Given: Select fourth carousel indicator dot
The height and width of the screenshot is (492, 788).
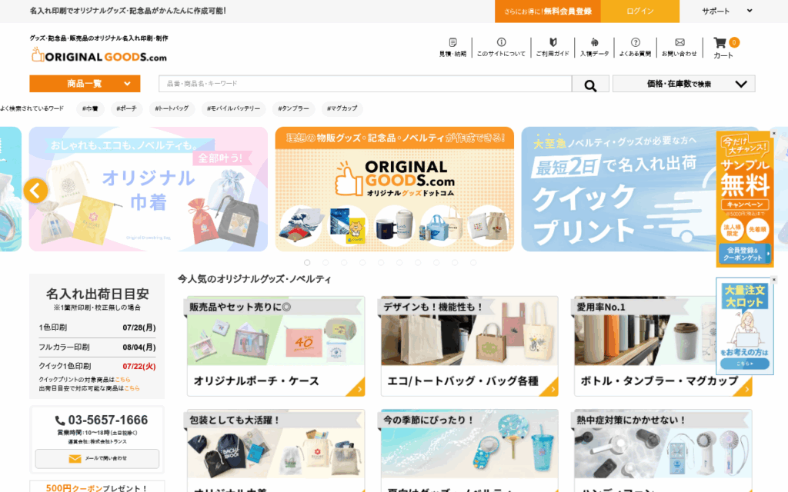Looking at the screenshot, I should tap(362, 263).
